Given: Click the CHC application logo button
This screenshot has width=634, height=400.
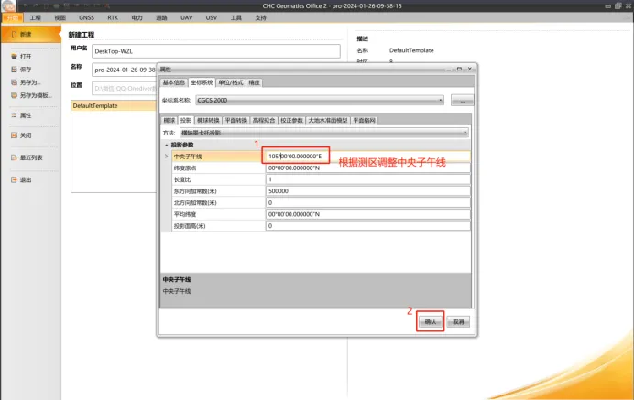Looking at the screenshot, I should (8, 5).
